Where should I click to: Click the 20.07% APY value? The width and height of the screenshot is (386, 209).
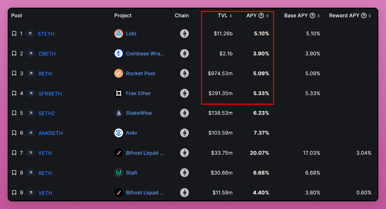pos(259,153)
